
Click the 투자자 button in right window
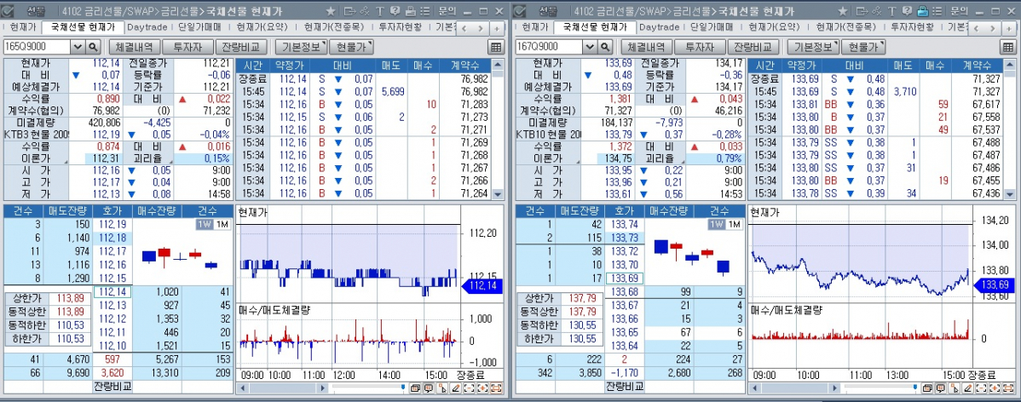(x=700, y=47)
